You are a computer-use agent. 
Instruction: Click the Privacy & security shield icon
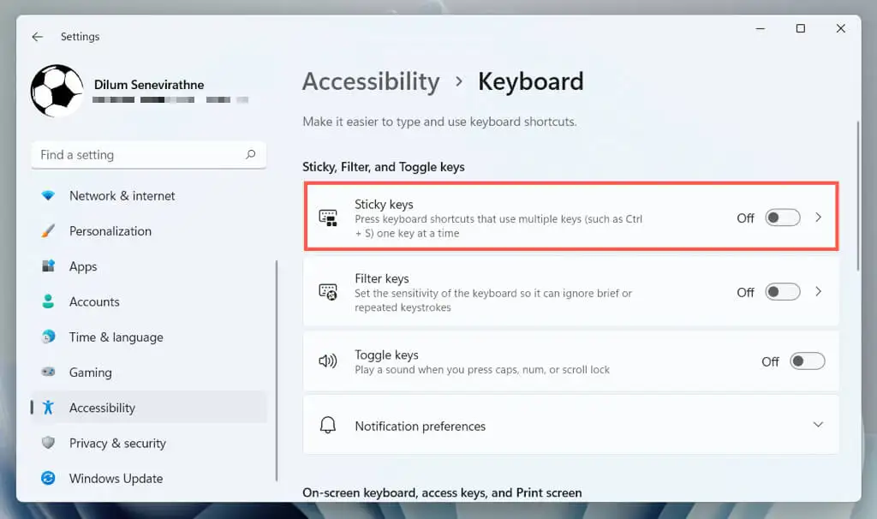tap(48, 443)
